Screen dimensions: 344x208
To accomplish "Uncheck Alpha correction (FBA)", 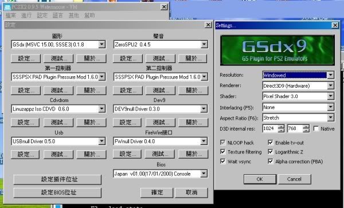I will point(270,162).
